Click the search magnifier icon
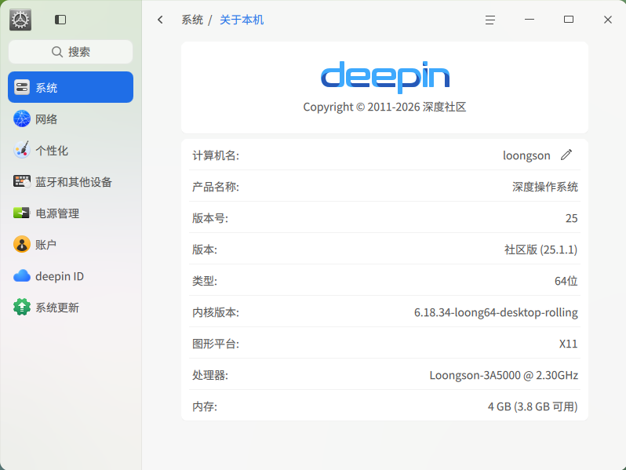Viewport: 626px width, 470px height. click(x=57, y=52)
